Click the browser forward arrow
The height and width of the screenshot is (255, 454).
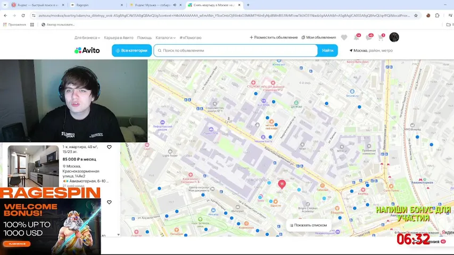tap(14, 15)
